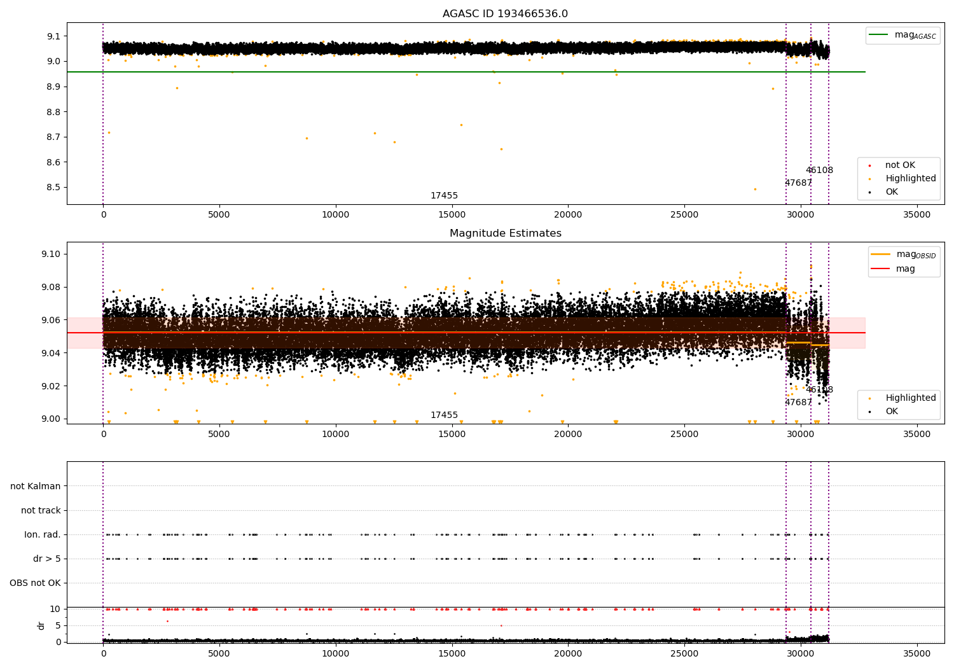The height and width of the screenshot is (668, 954).
Task: Click the 9.10 y-tick label in middle plot
Action: (52, 254)
